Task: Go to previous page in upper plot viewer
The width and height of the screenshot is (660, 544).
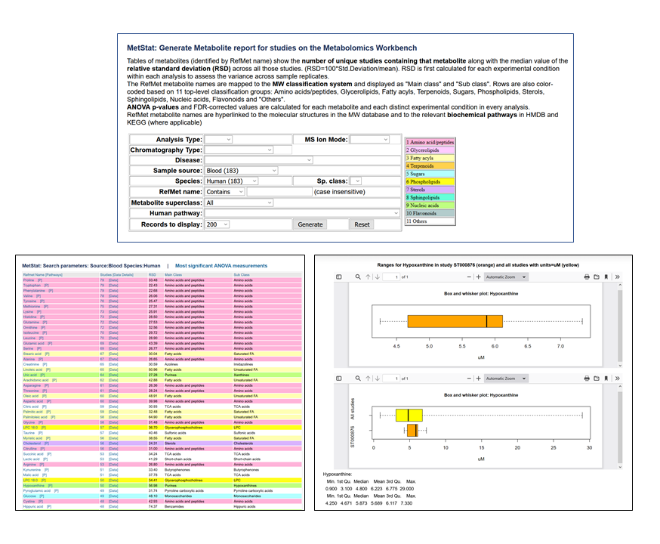Action: (x=369, y=277)
